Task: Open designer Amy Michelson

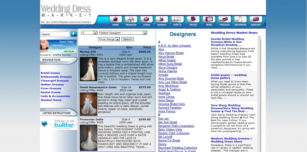Action: pos(168,86)
